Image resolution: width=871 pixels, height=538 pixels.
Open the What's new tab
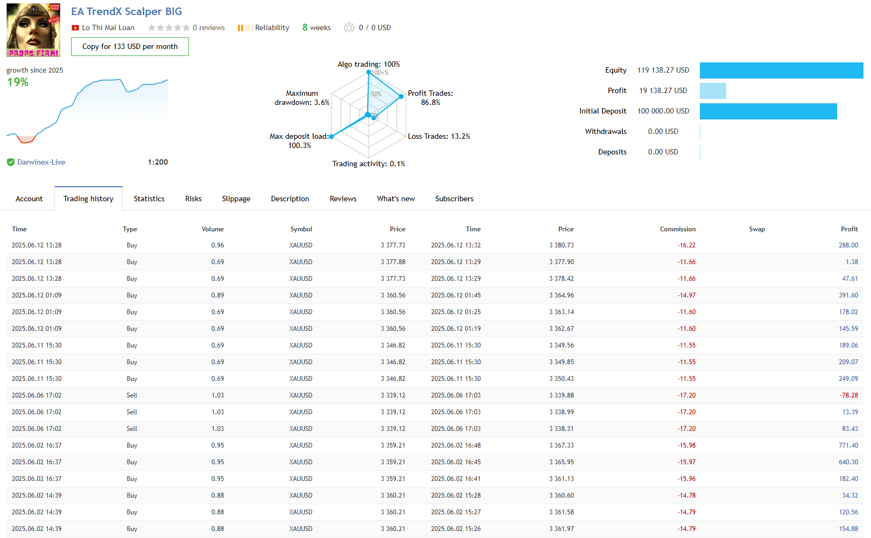coord(396,199)
